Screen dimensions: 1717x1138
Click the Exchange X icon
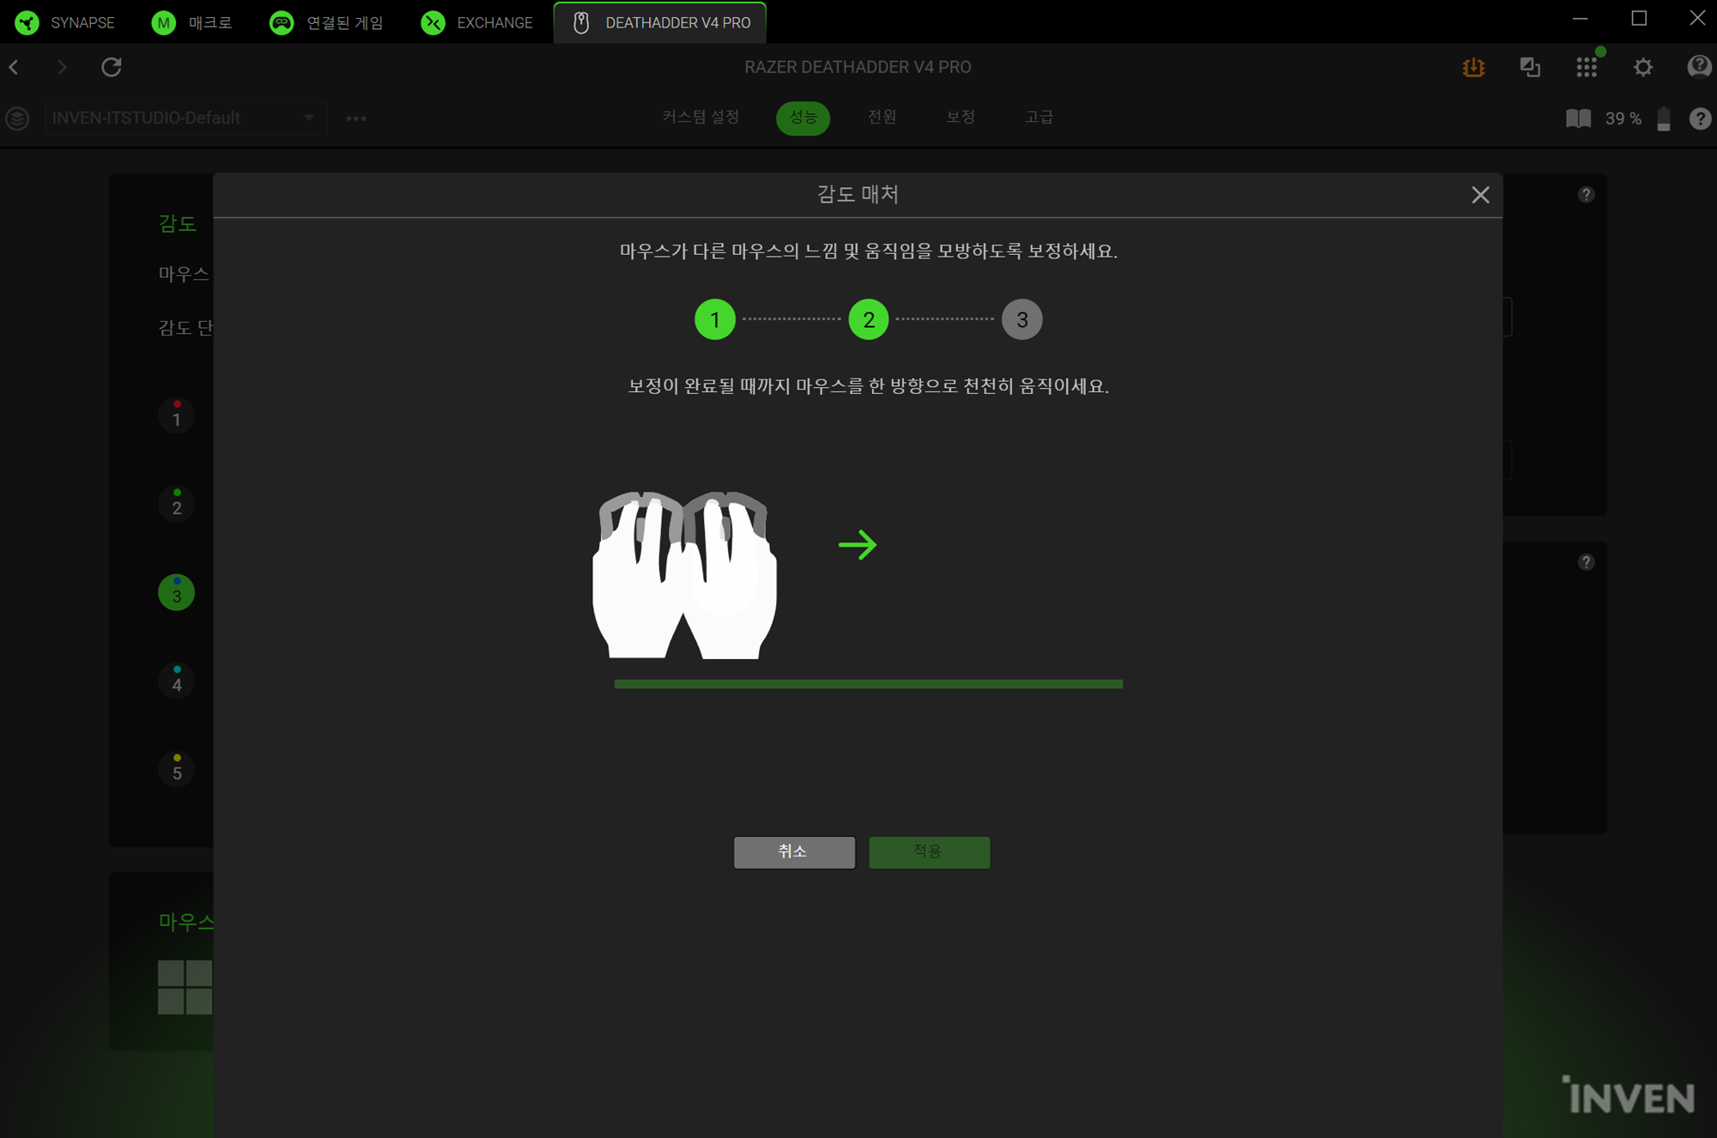(x=433, y=22)
